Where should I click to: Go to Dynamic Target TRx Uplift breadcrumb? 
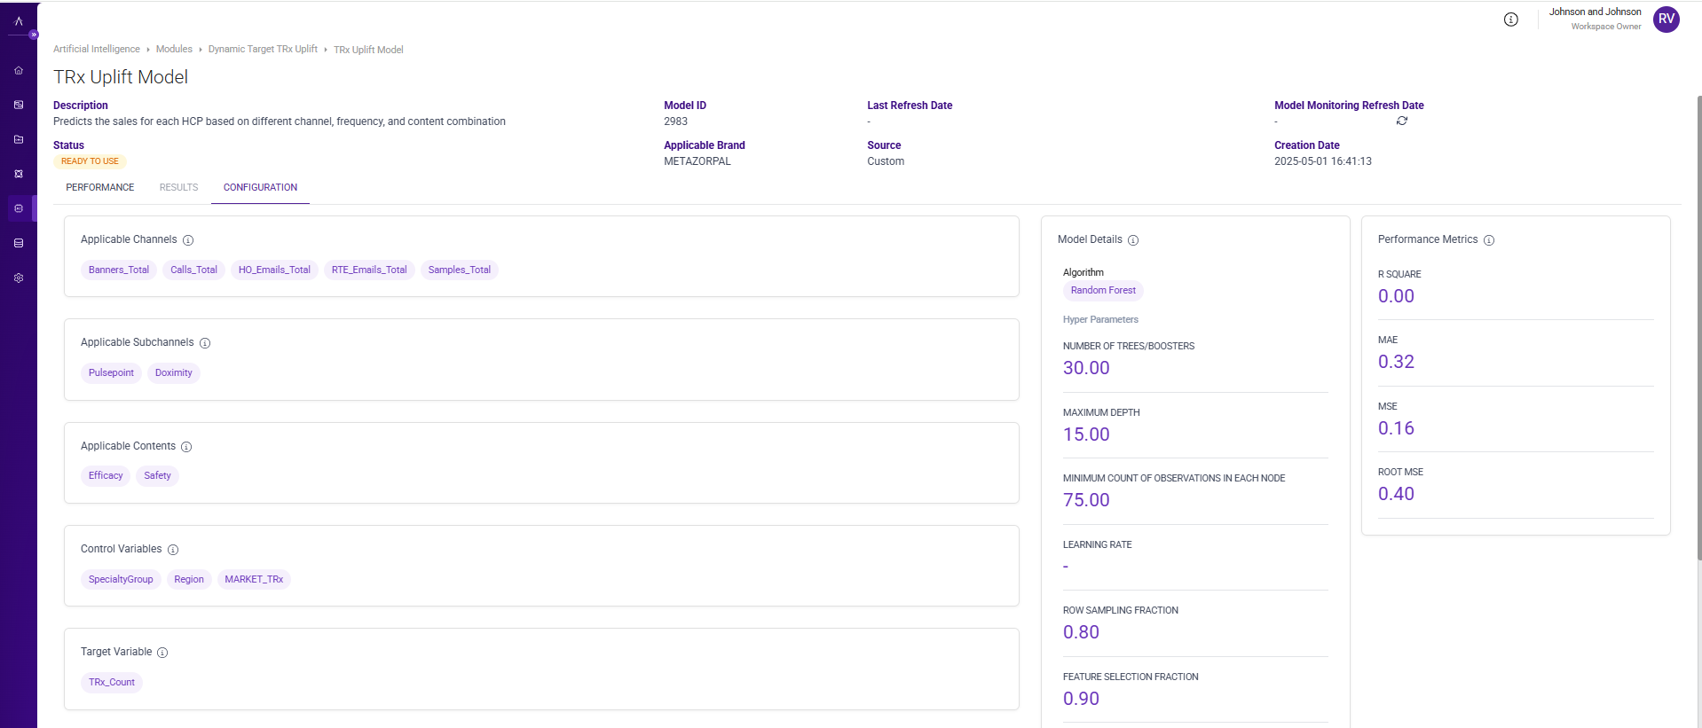click(x=263, y=50)
